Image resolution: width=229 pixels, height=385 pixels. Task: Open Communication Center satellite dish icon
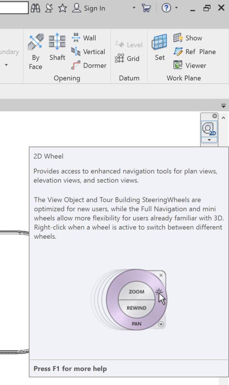[49, 8]
